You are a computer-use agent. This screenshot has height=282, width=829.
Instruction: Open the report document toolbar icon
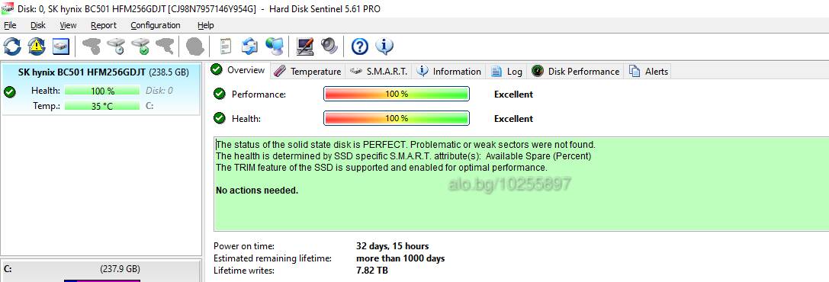click(226, 46)
